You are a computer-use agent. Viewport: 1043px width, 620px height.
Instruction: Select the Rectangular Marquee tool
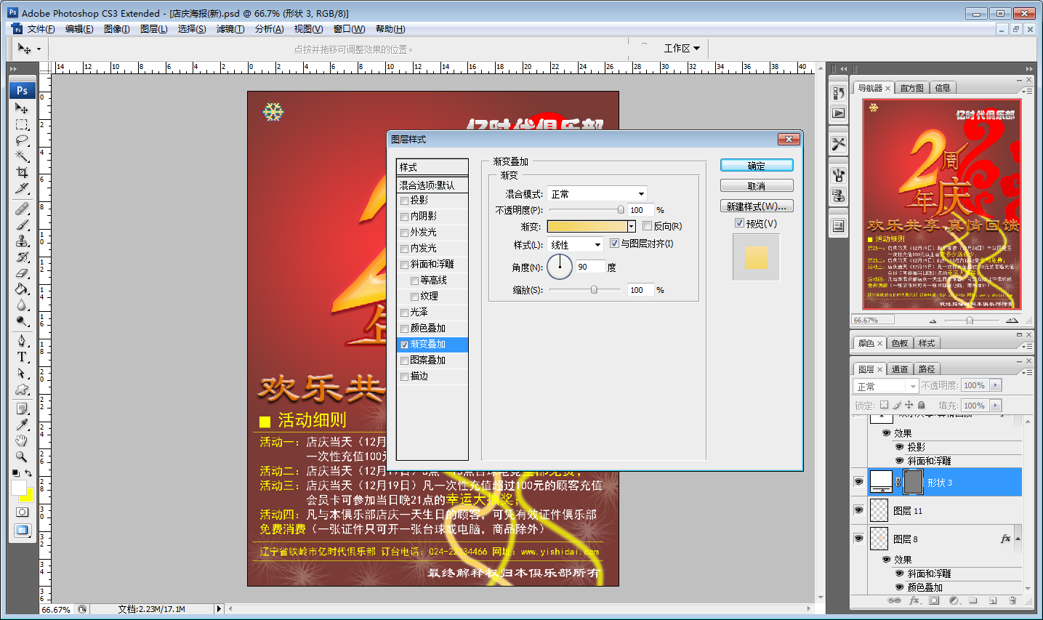click(x=22, y=124)
